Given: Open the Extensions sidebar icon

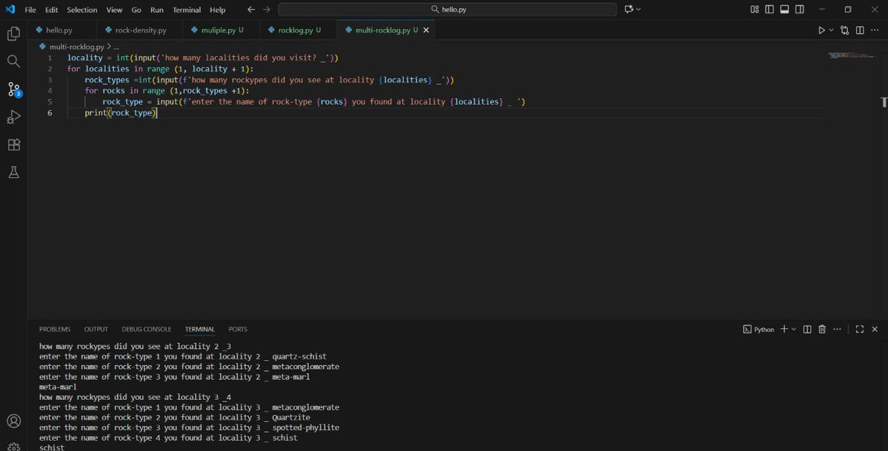Looking at the screenshot, I should click(x=13, y=144).
